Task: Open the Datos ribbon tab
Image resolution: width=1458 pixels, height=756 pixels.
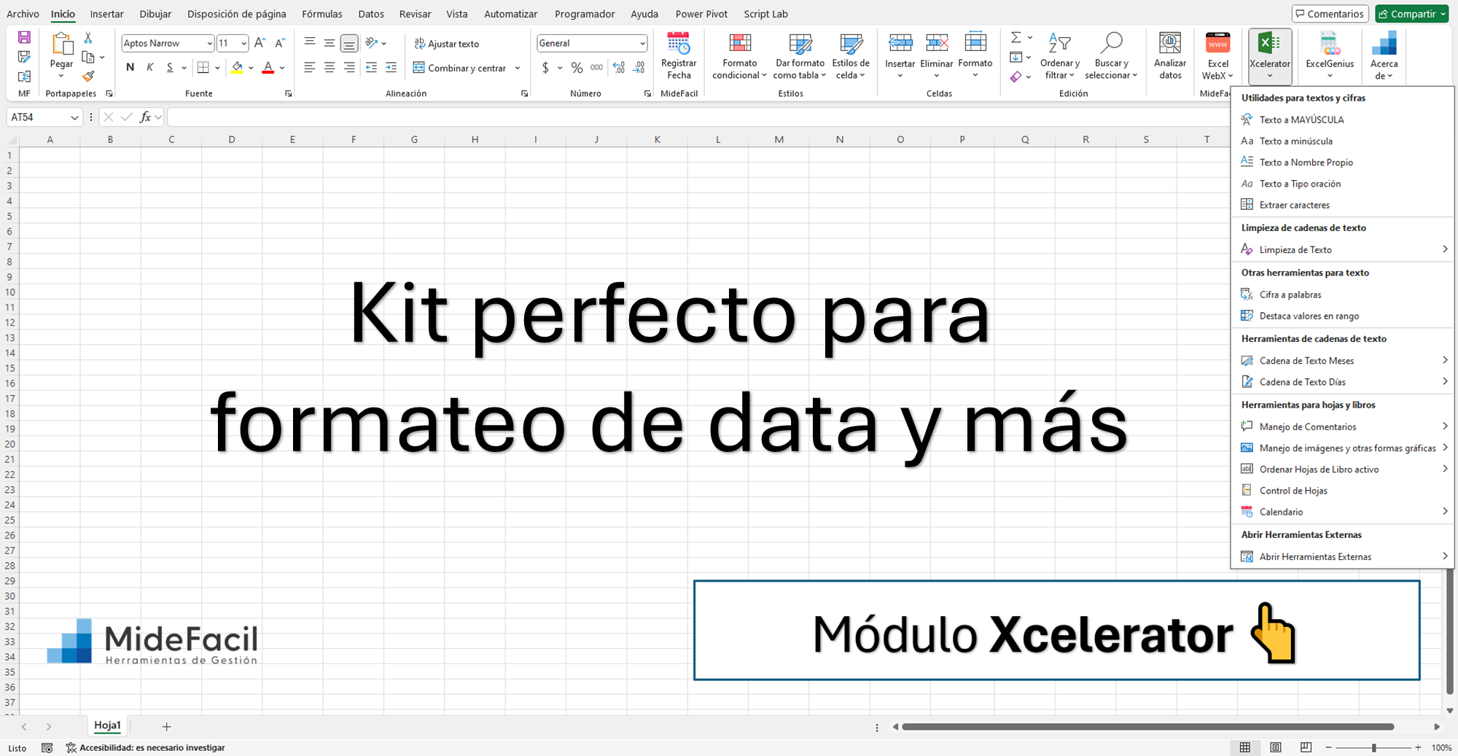Action: tap(371, 14)
